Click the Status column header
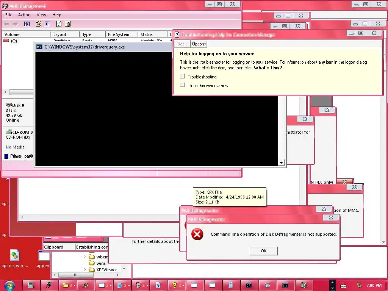The width and height of the screenshot is (388, 291). point(152,34)
